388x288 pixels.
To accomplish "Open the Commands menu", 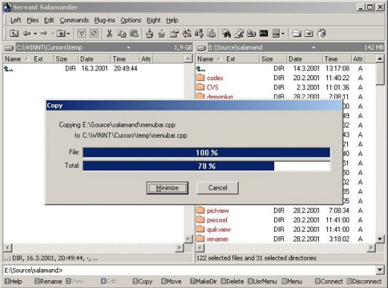I will [x=74, y=20].
